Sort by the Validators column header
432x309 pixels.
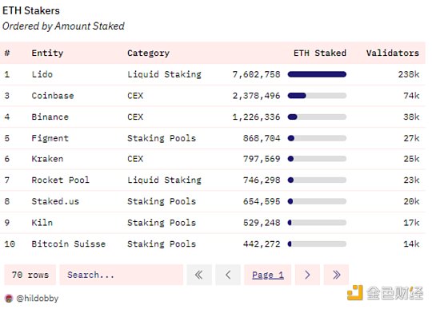click(x=393, y=53)
